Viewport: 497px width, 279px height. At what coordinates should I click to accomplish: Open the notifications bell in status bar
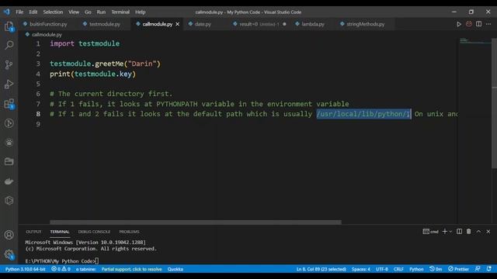coord(489,269)
